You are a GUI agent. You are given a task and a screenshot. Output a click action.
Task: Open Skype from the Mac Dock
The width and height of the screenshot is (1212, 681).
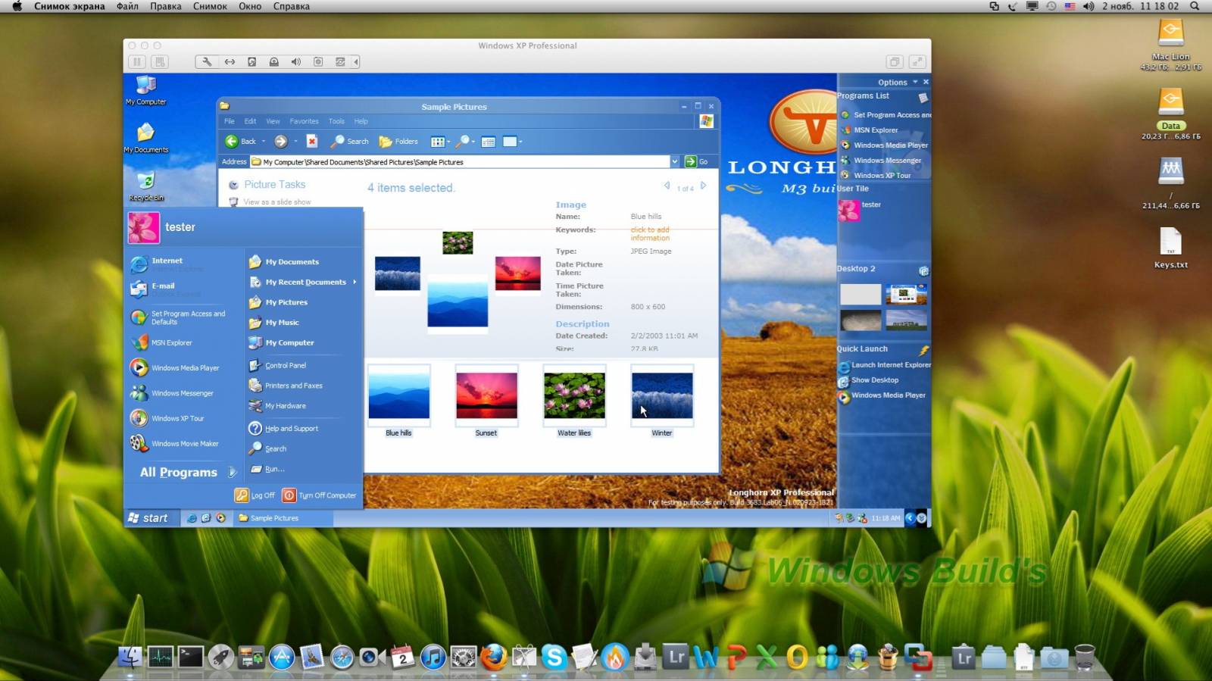click(554, 656)
